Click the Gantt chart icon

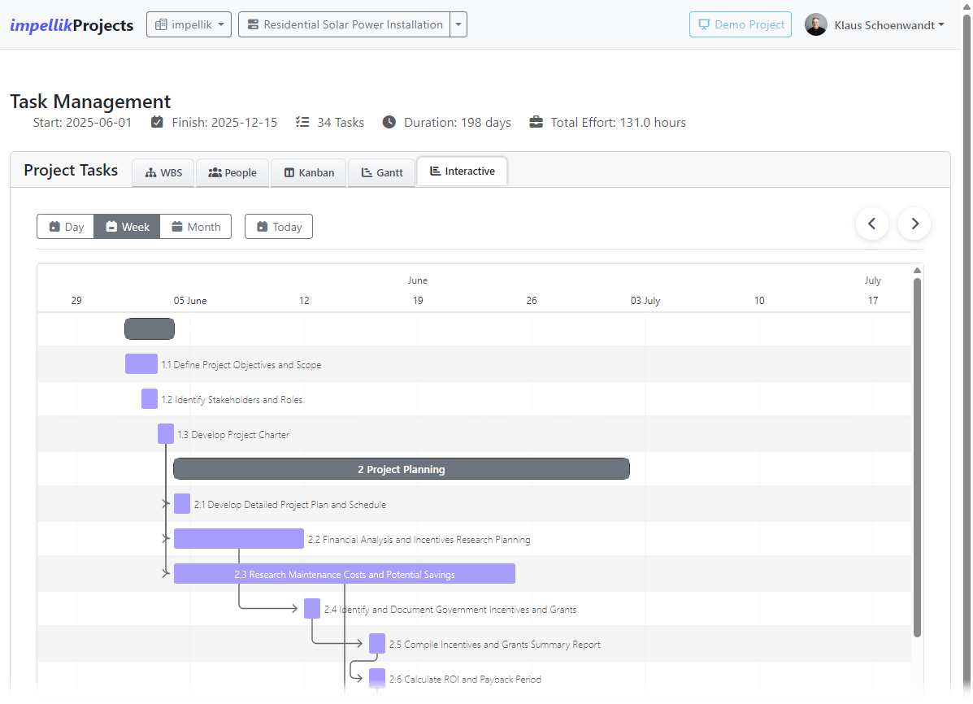tap(367, 172)
